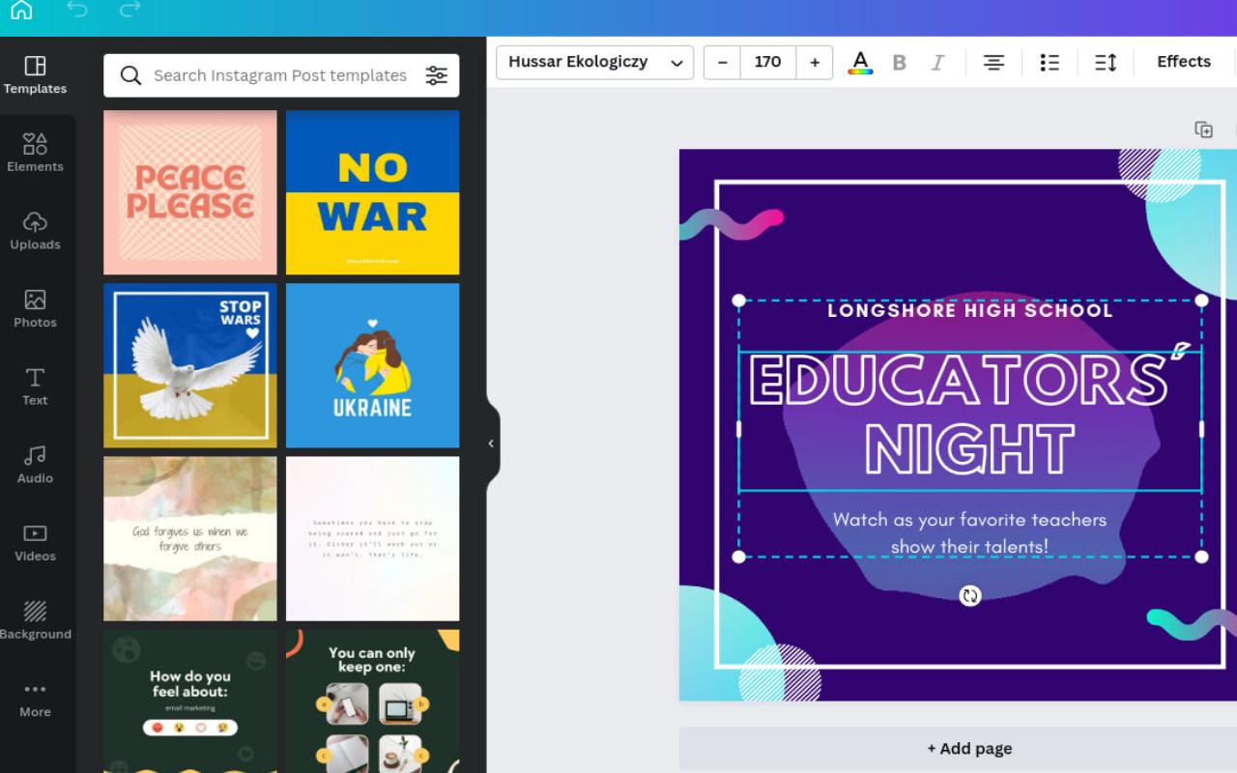
Task: Open More options in sidebar
Action: tap(35, 700)
